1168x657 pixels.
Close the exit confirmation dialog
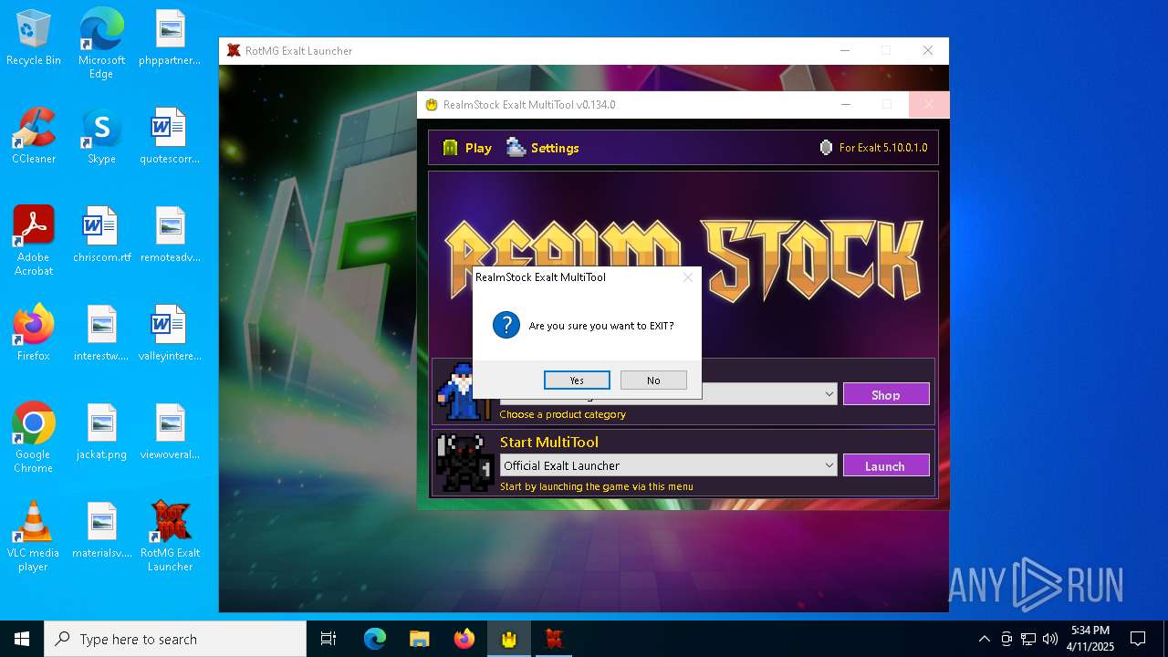(x=688, y=277)
